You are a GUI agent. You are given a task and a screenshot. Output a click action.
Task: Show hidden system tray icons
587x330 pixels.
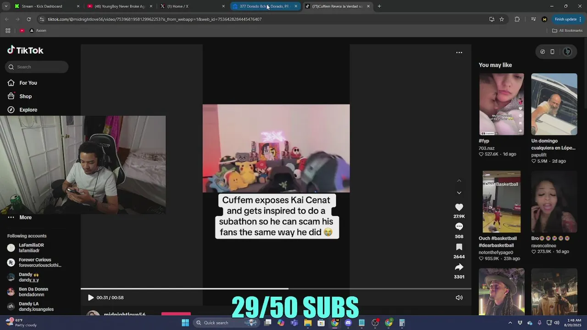coord(510,323)
